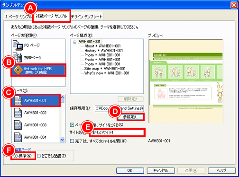The height and width of the screenshot is (177, 239).
Task: Click the theme list scroll up arrow
Action: pyautogui.click(x=62, y=97)
